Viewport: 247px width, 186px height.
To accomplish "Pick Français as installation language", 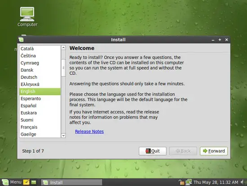I will point(40,127).
